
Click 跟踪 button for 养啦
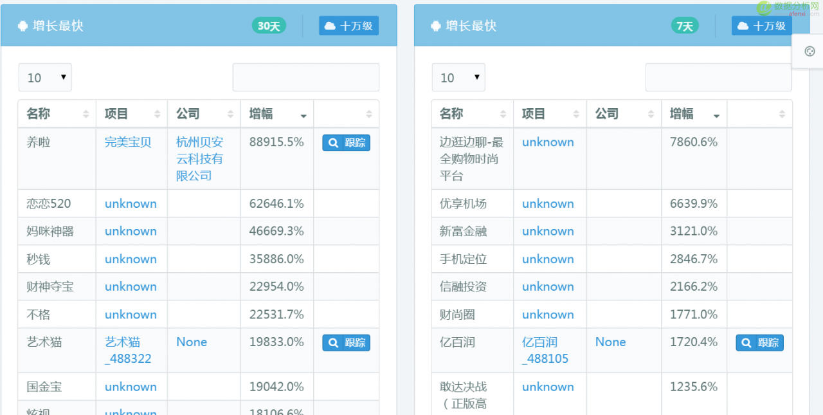pyautogui.click(x=347, y=143)
